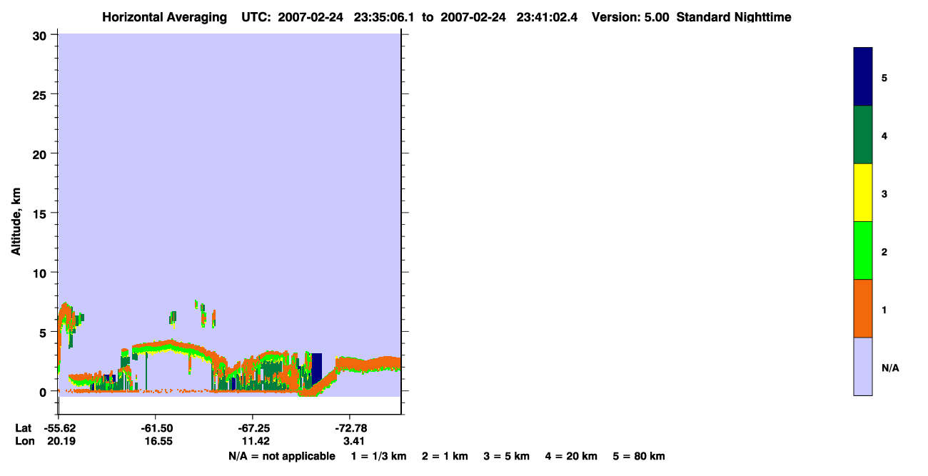928x476 pixels.
Task: Click the '3 = 5 km' legend note
Action: pos(507,456)
